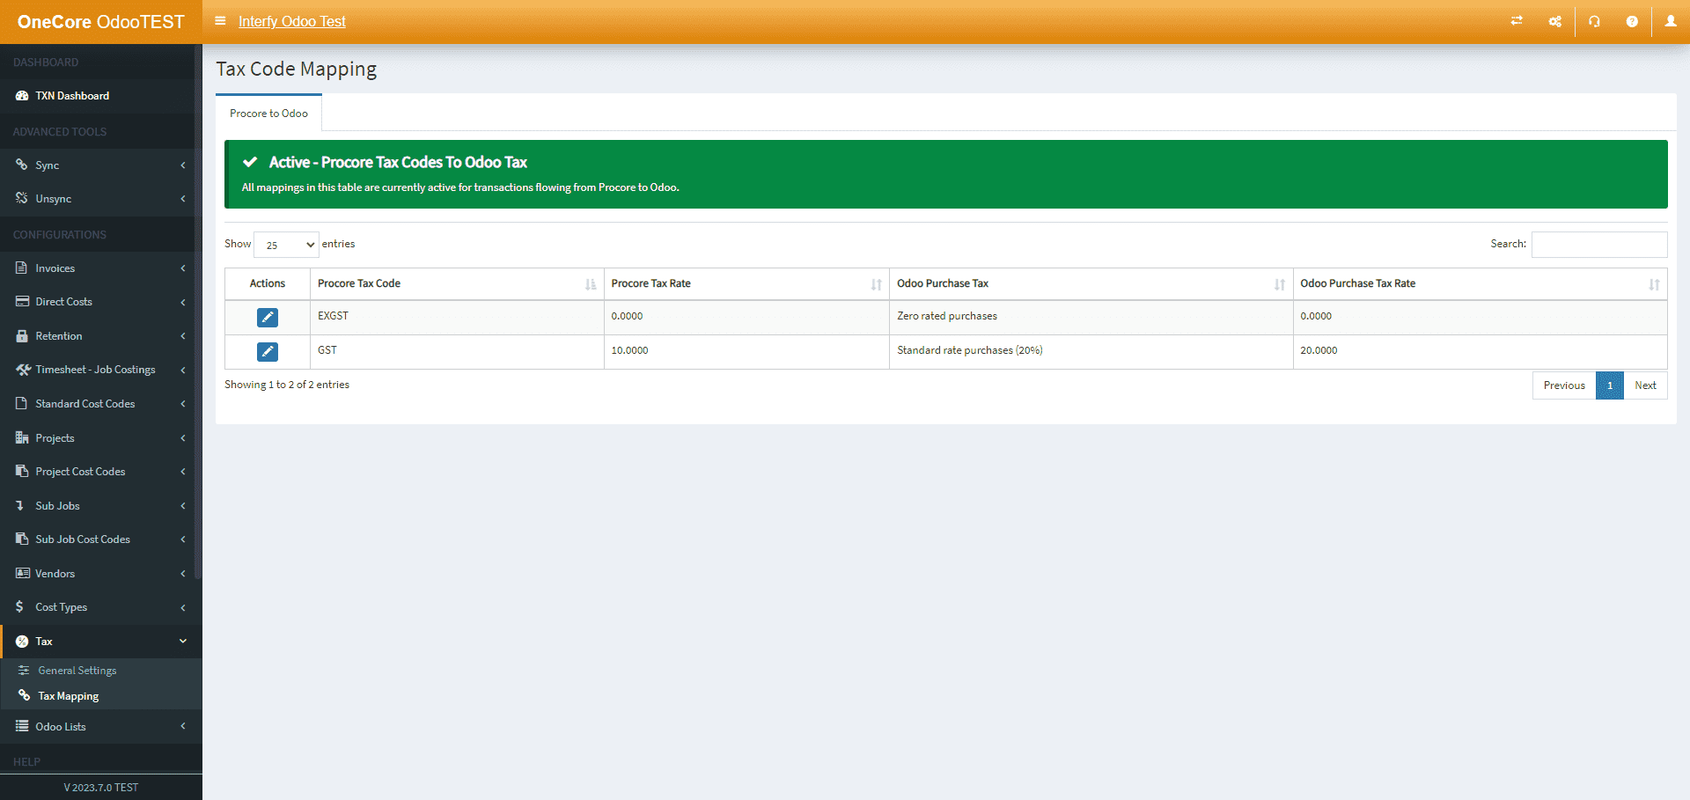This screenshot has width=1690, height=800.
Task: Open the support headset icon
Action: (1594, 21)
